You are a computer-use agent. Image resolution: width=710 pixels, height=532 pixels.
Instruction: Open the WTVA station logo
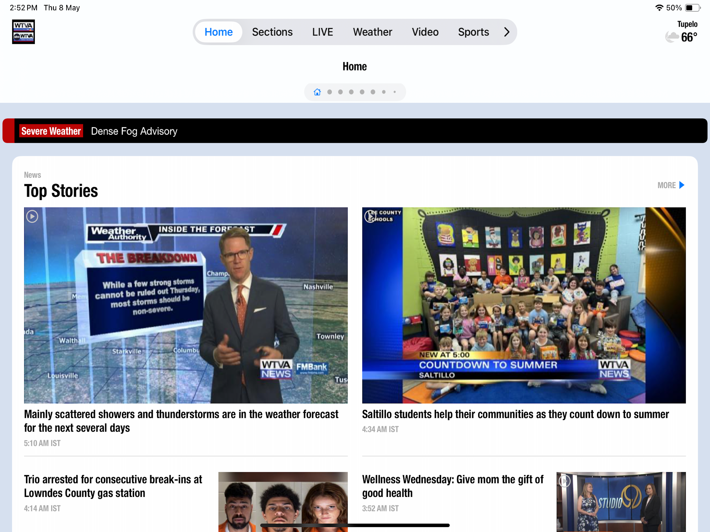click(x=23, y=32)
